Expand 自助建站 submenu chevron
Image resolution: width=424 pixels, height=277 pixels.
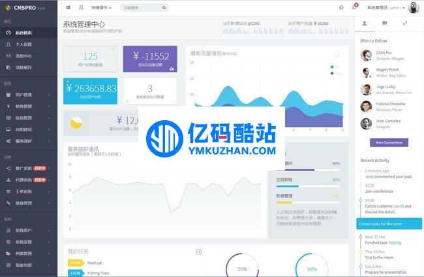(x=49, y=130)
